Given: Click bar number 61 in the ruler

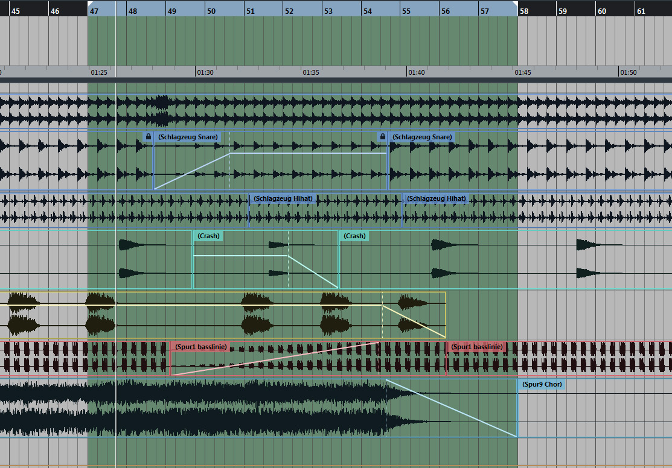Looking at the screenshot, I should tap(641, 11).
